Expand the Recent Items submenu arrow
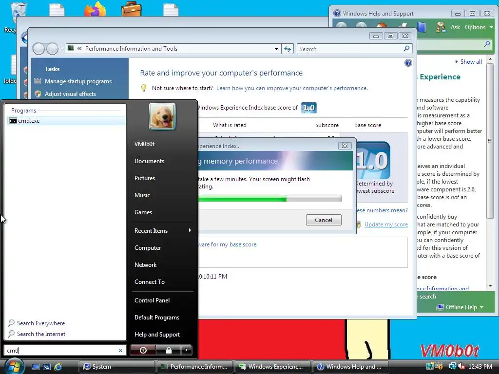 (190, 230)
